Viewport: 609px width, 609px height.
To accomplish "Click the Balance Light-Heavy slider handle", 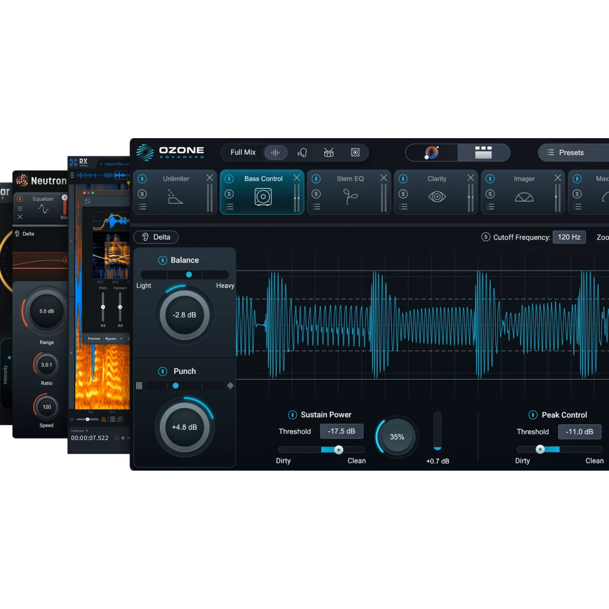I will click(x=189, y=275).
